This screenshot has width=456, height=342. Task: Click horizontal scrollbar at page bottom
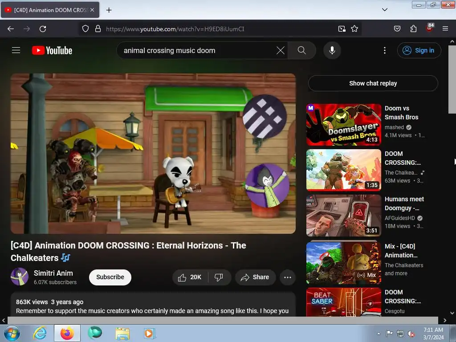coord(223,320)
